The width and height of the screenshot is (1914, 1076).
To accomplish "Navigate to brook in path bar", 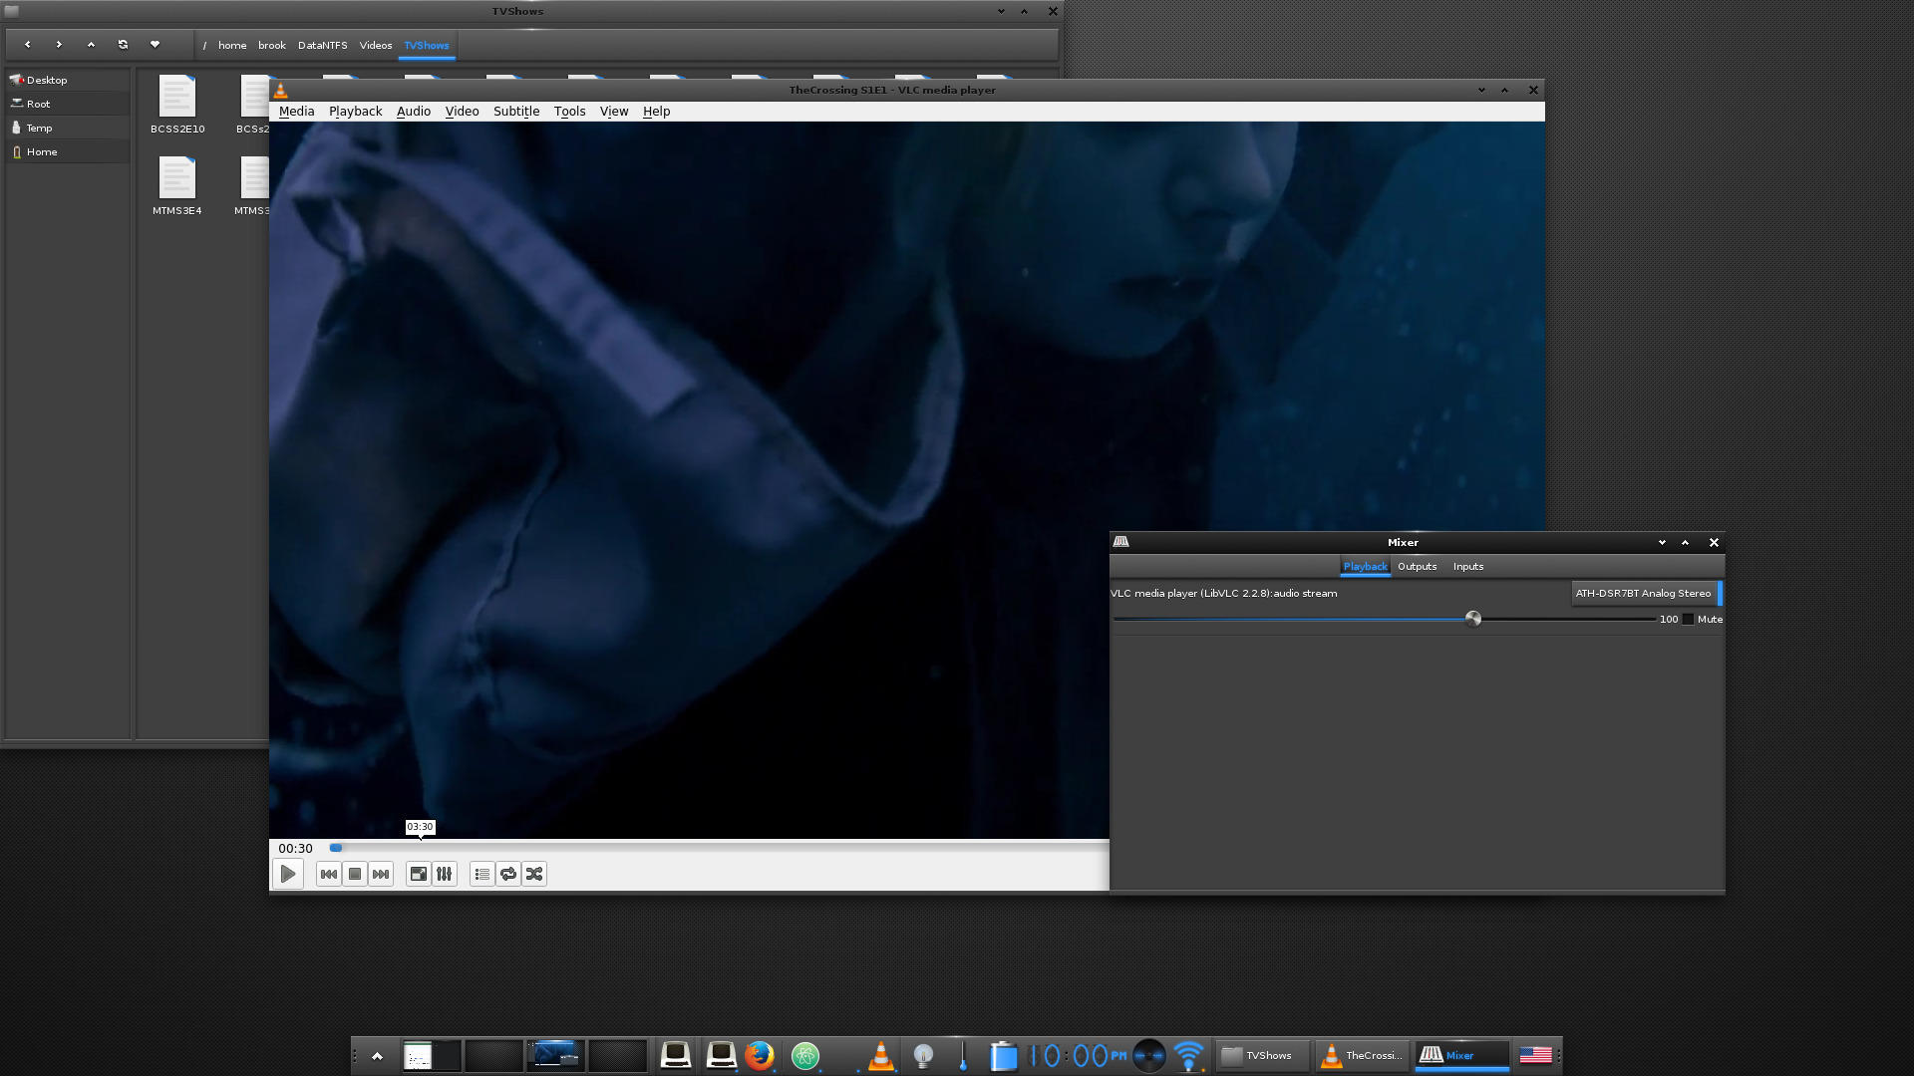I will click(x=271, y=45).
